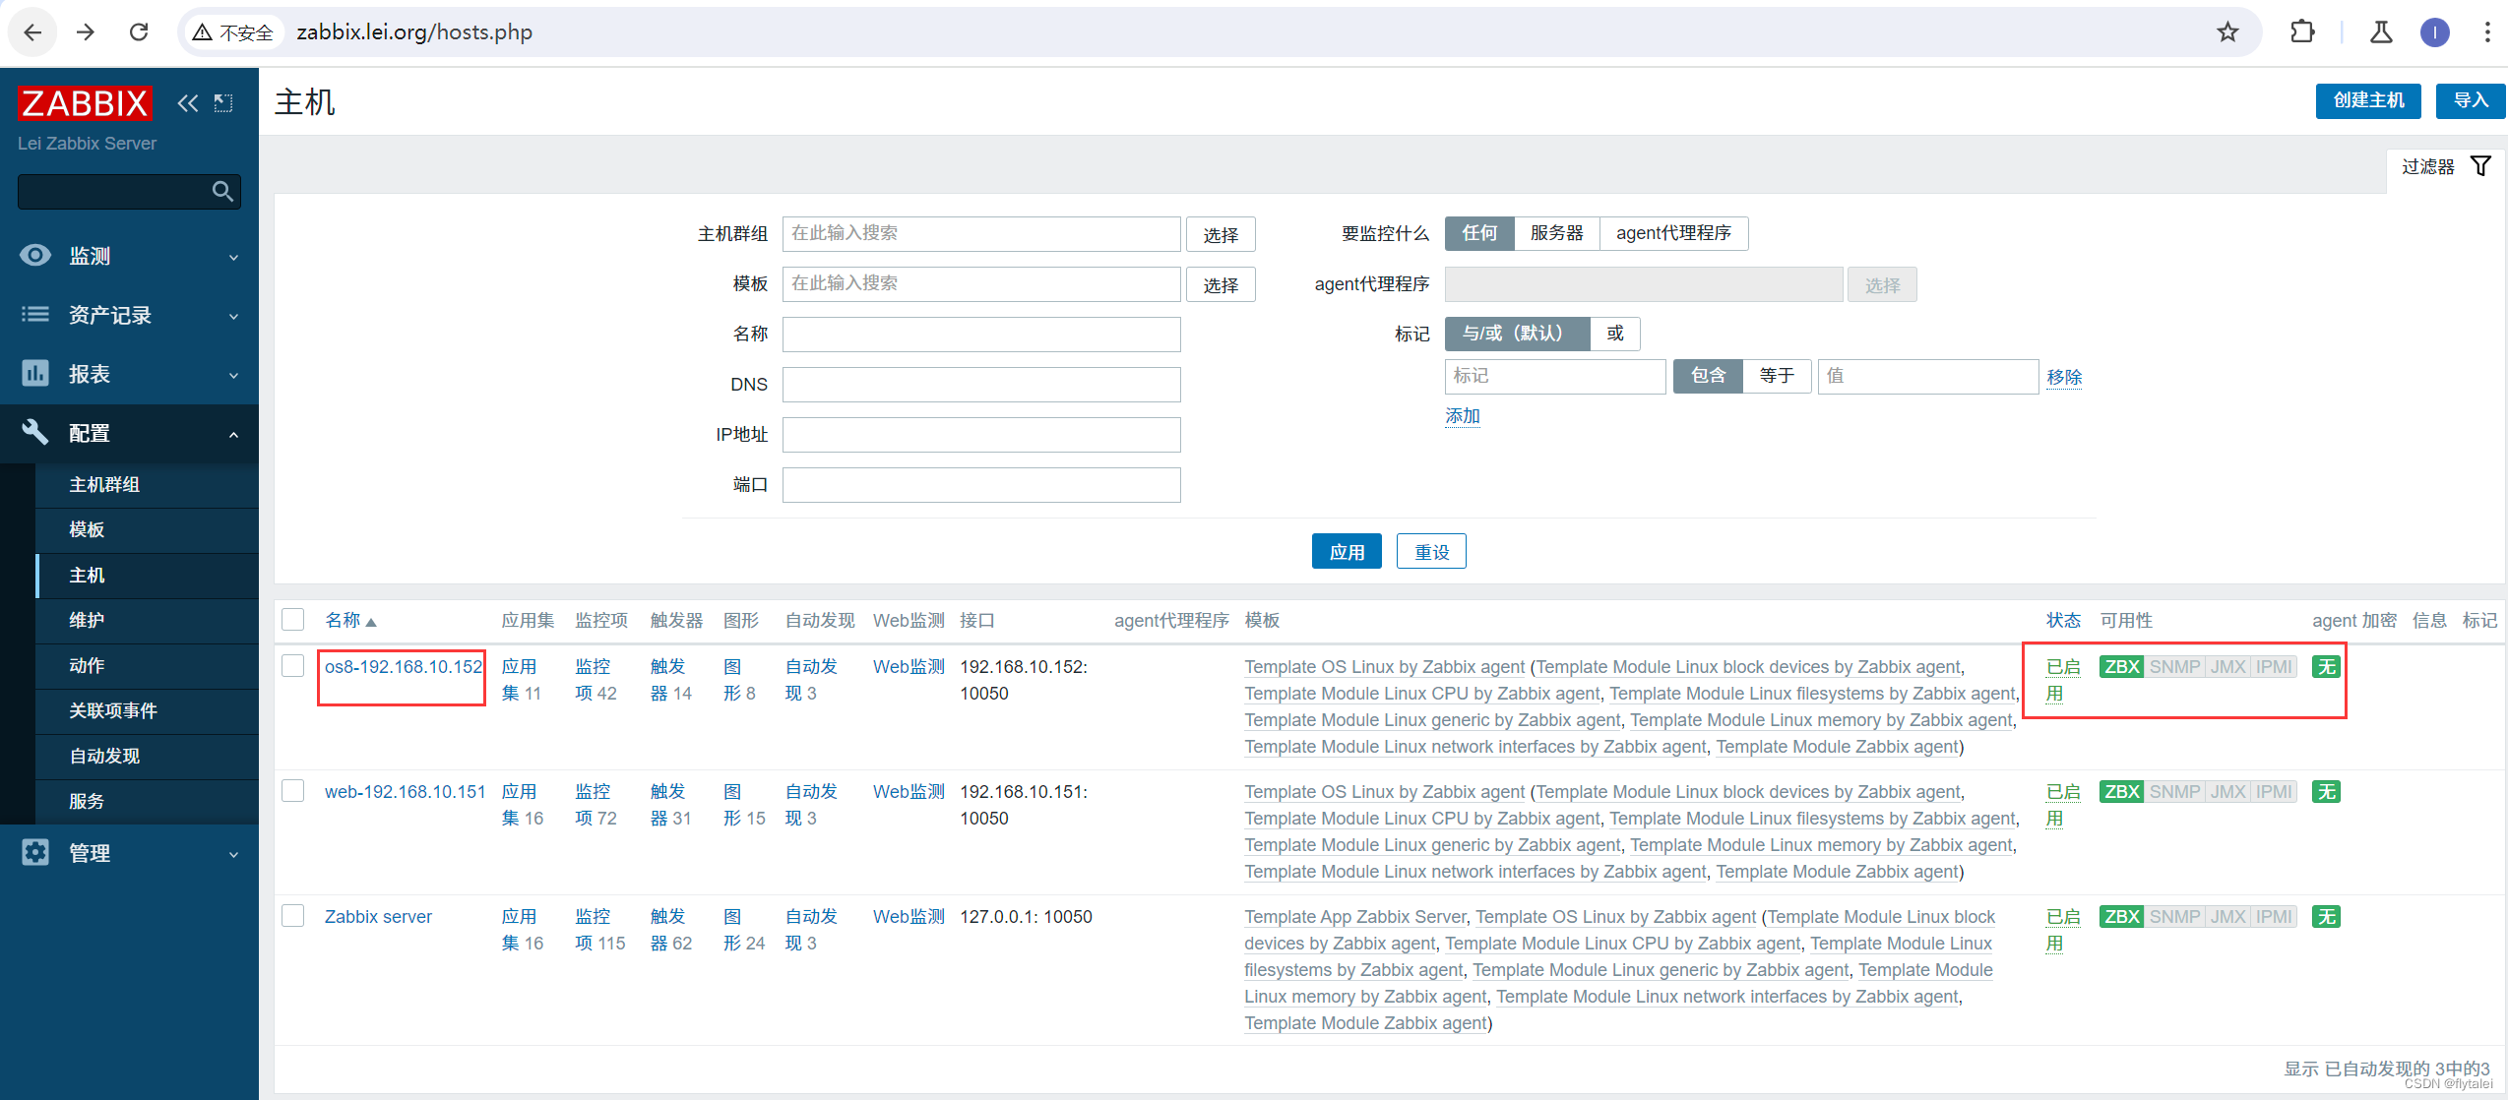Screen dimensions: 2508x1100
Task: Click the not-secure warning icon in address bar
Action: [202, 32]
